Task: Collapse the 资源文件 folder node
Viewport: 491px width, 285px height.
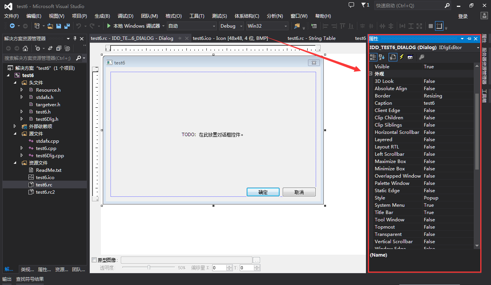Action: point(15,163)
